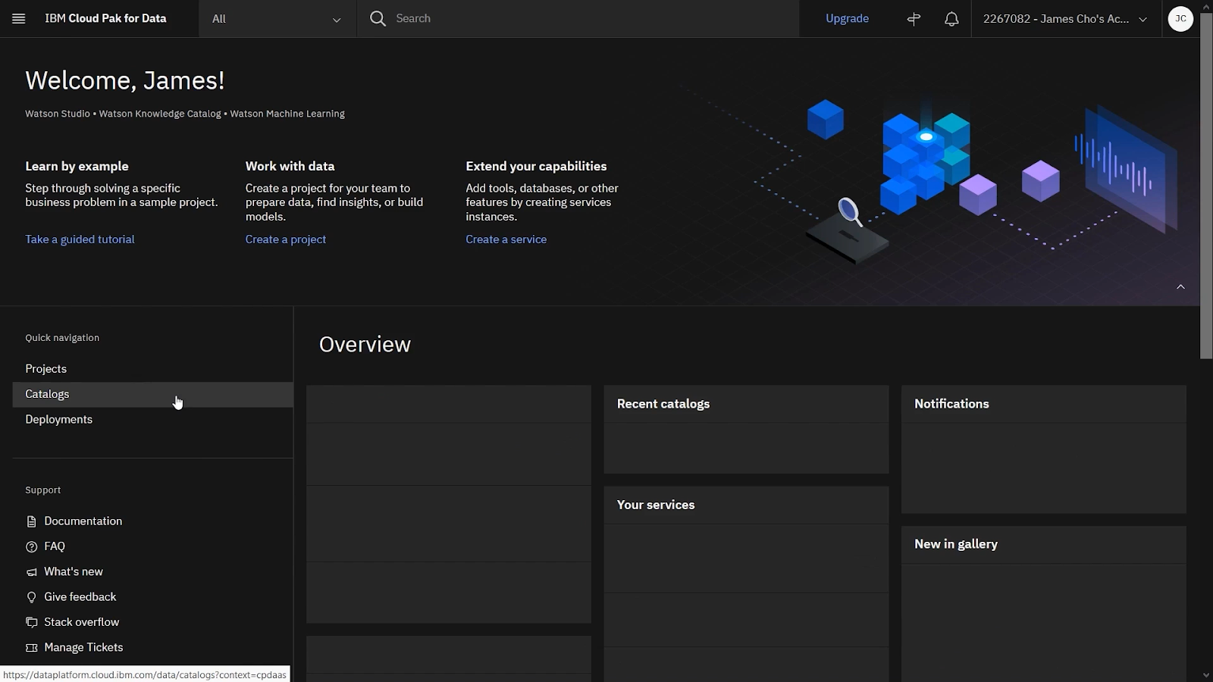Viewport: 1213px width, 682px height.
Task: Click the Support section label
Action: pyautogui.click(x=43, y=490)
